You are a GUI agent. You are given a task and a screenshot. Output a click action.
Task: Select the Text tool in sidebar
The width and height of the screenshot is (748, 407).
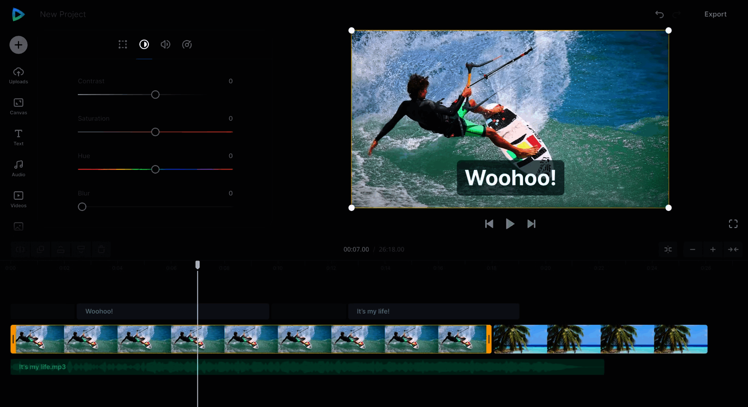18,137
